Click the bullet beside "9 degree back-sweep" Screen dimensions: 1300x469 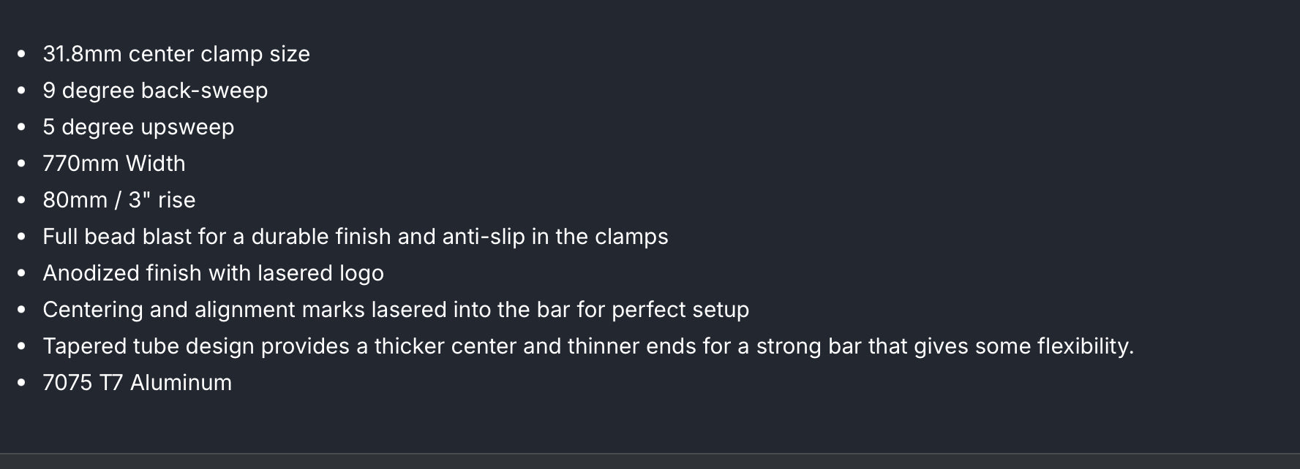21,91
